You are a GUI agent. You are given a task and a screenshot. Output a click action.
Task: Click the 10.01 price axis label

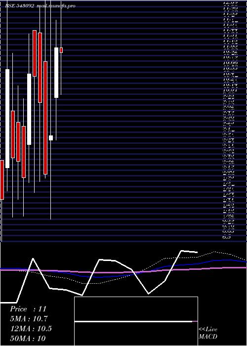click(x=231, y=90)
